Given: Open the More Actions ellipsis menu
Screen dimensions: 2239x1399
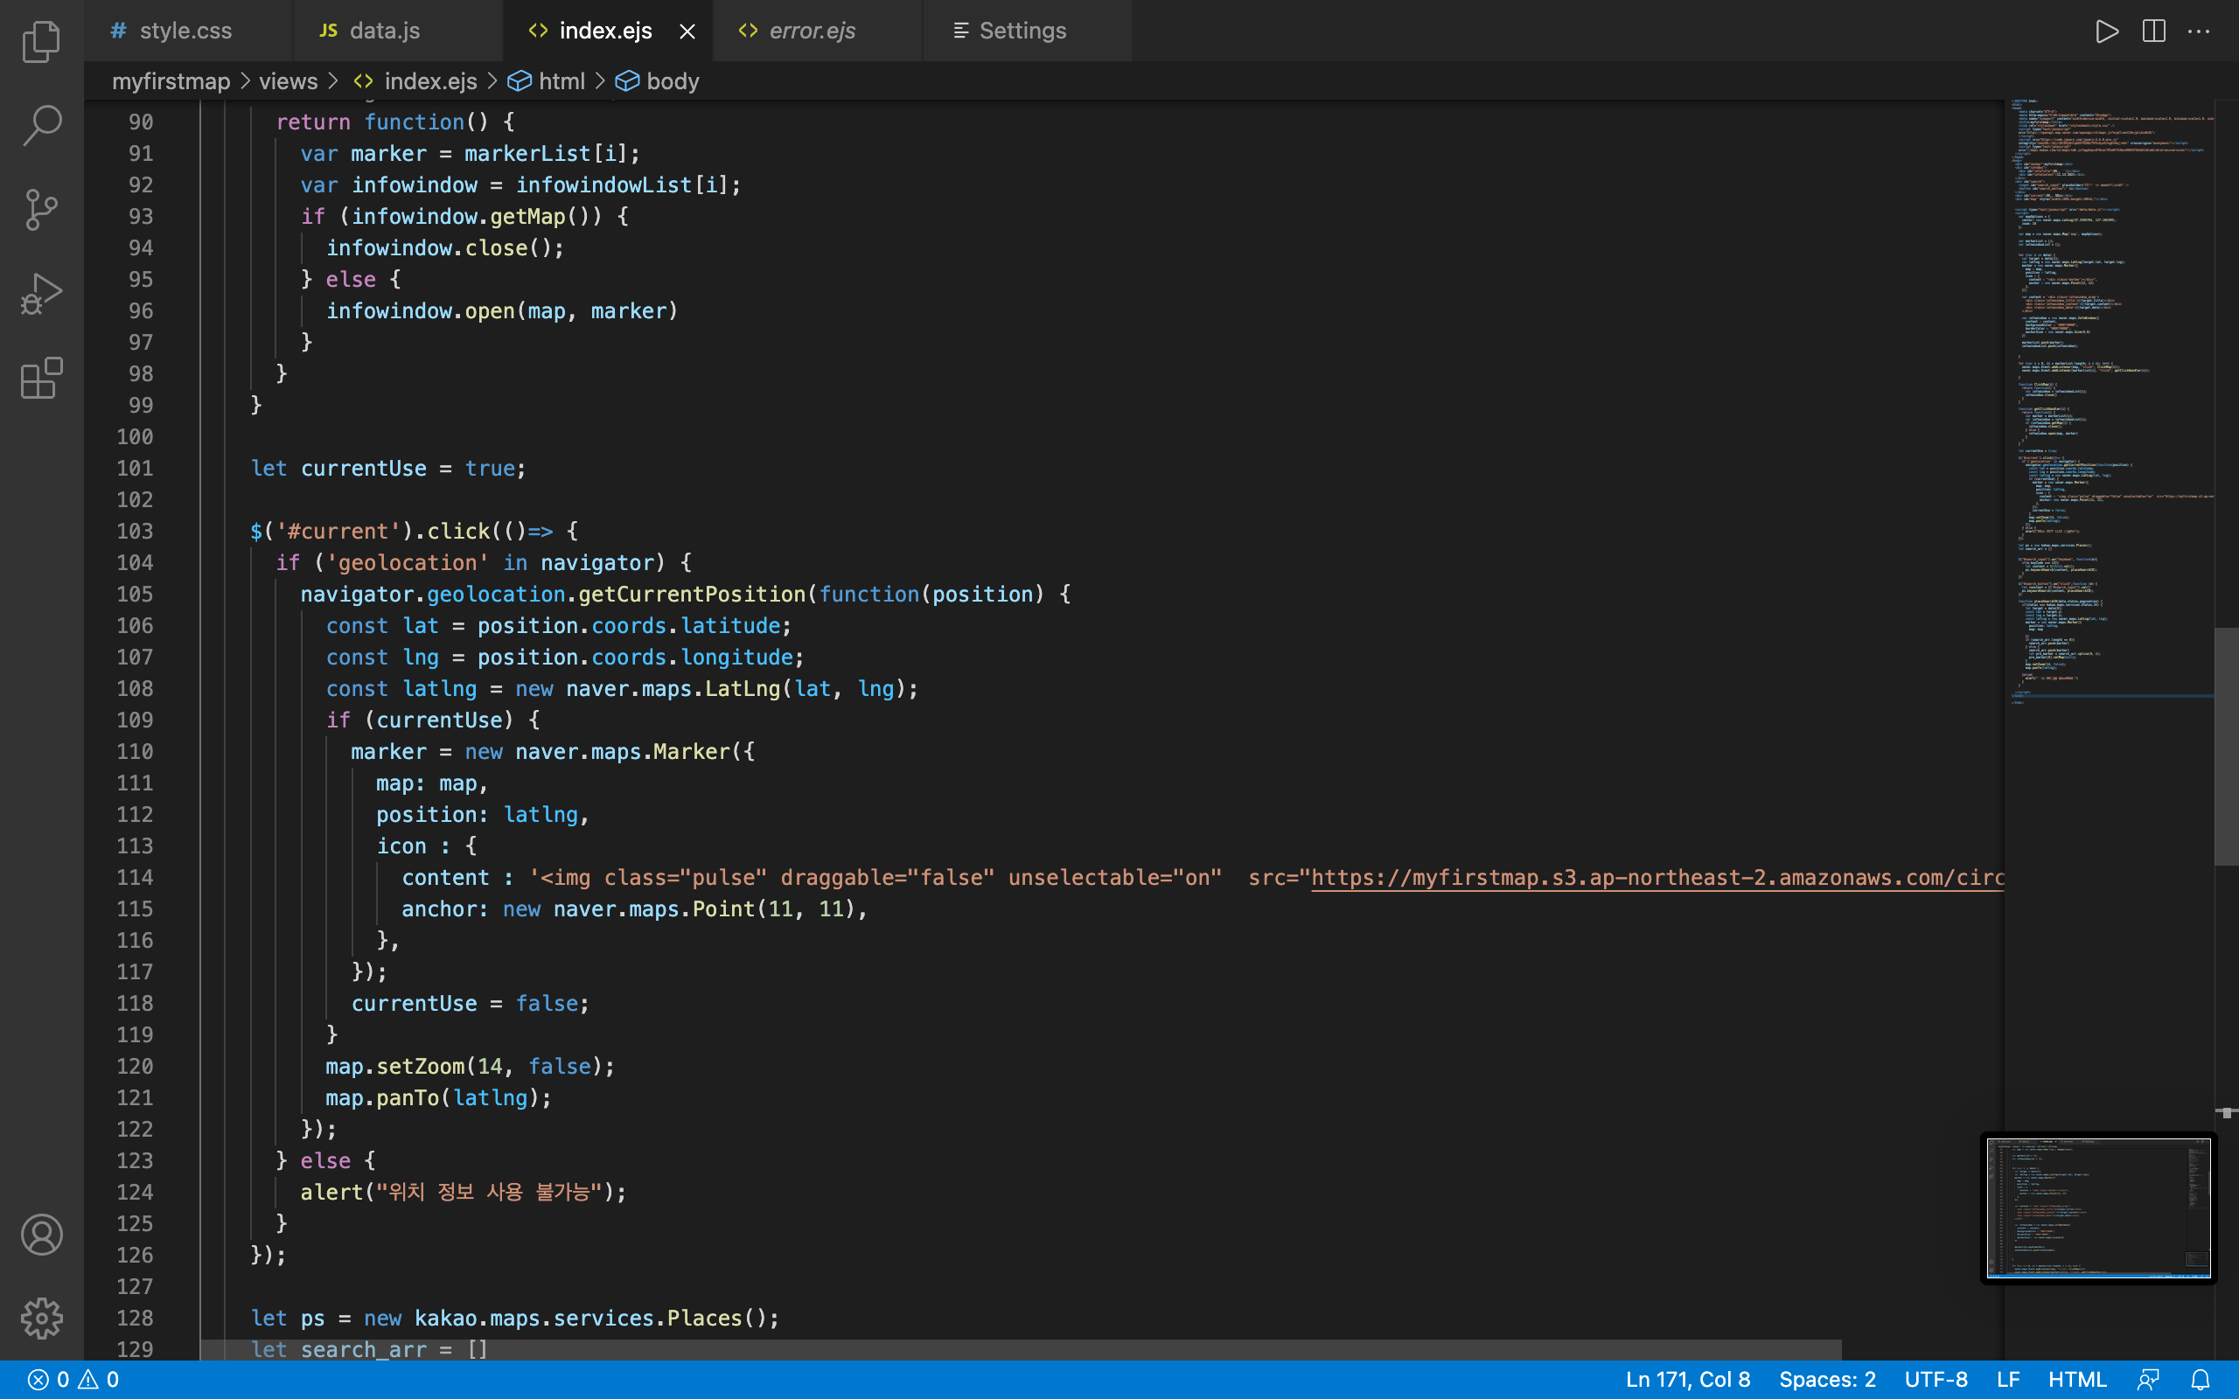Looking at the screenshot, I should [2198, 31].
